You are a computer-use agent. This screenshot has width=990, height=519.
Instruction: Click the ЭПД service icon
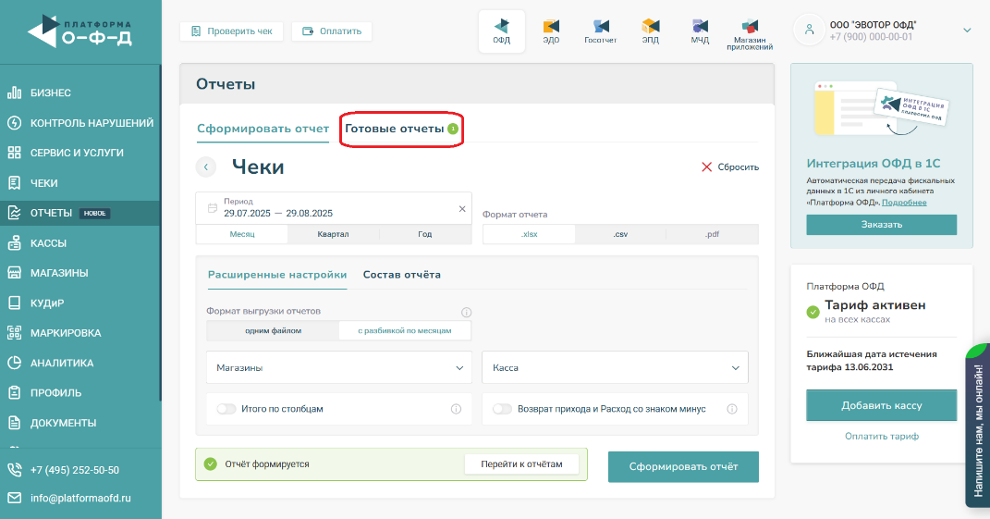pos(651,30)
